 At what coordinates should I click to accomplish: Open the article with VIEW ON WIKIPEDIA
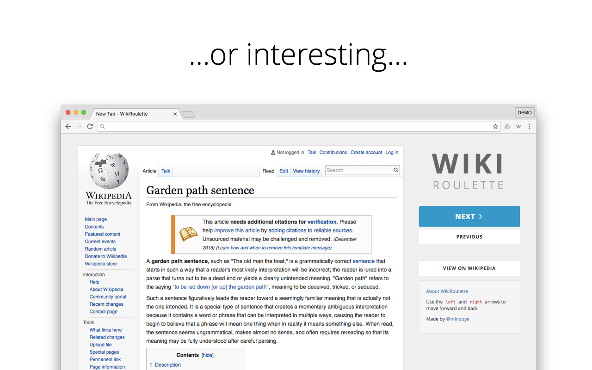(469, 268)
